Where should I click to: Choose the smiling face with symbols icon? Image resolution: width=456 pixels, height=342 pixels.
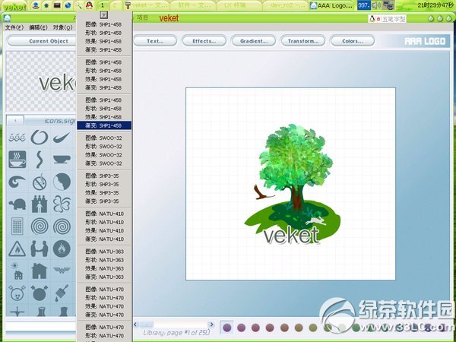(17, 293)
